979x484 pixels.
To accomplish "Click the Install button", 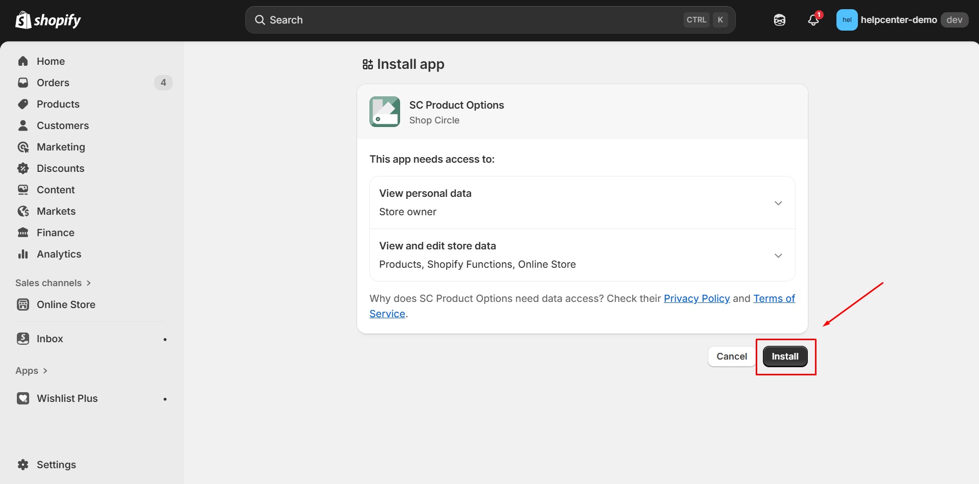I will tap(785, 356).
